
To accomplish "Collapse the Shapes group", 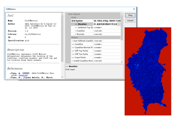I will [x=70, y=37].
